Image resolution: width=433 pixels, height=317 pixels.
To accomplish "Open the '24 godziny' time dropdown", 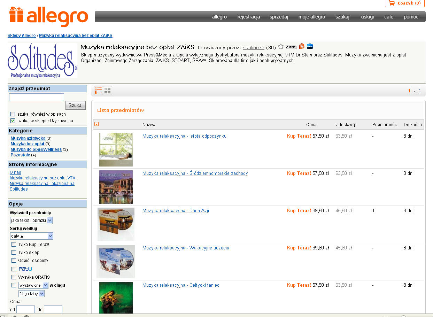I will pyautogui.click(x=32, y=294).
